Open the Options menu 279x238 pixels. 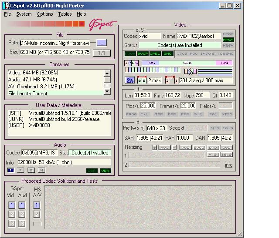tap(44, 14)
